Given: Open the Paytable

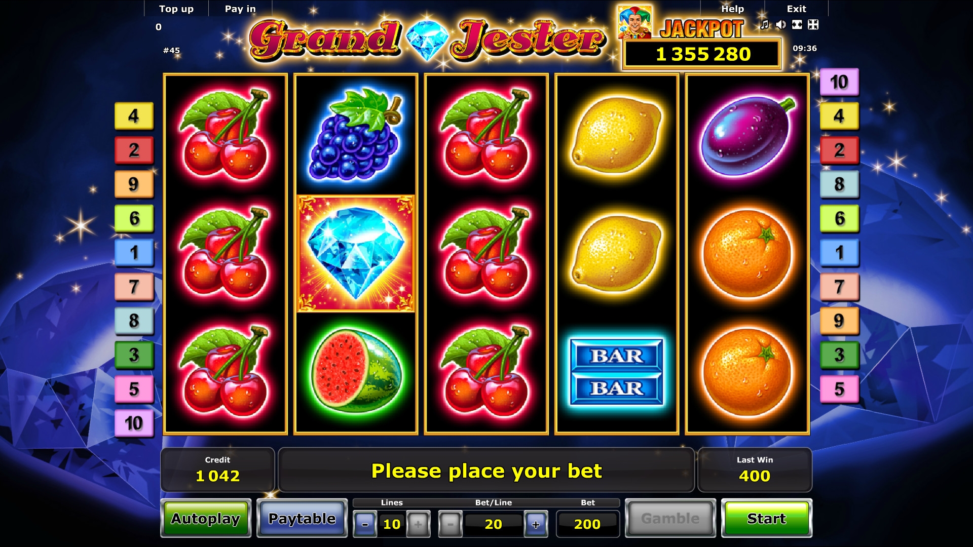Looking at the screenshot, I should click(302, 518).
